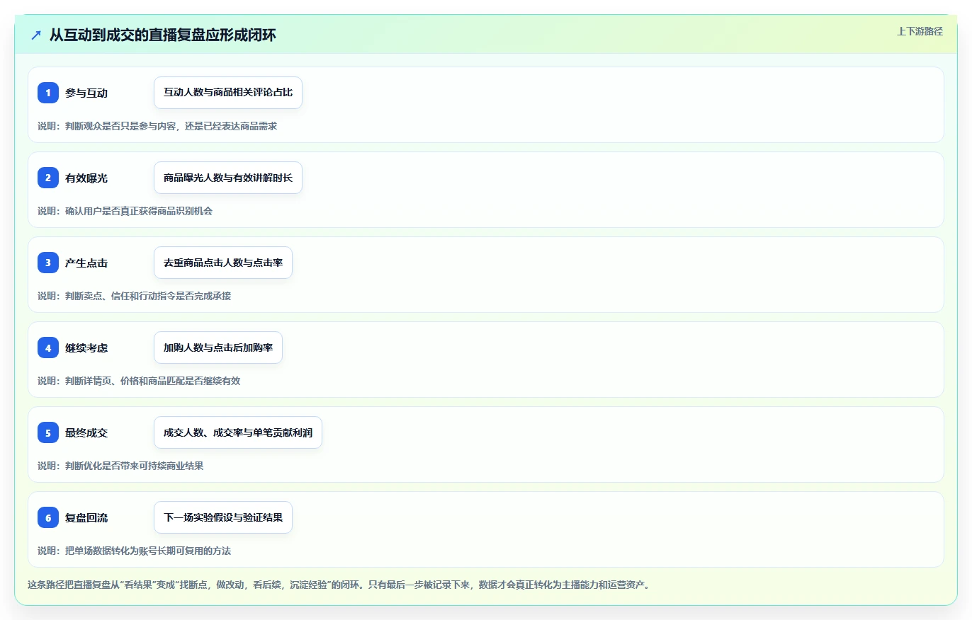Click the number 2 step badge
Image resolution: width=972 pixels, height=620 pixels.
click(48, 178)
